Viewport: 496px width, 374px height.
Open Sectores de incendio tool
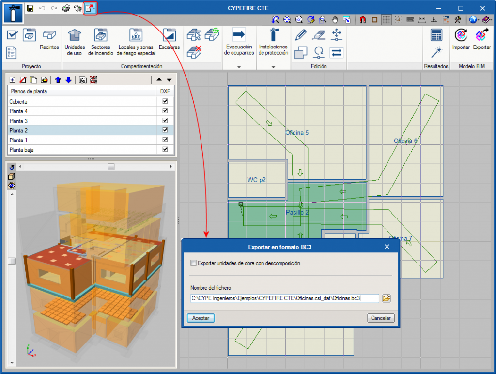[101, 36]
